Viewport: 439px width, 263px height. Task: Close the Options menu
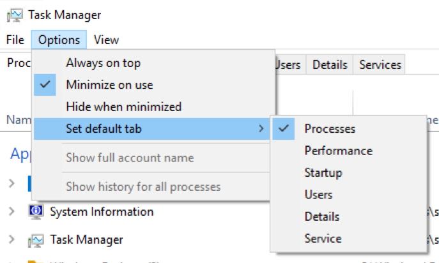coord(59,40)
